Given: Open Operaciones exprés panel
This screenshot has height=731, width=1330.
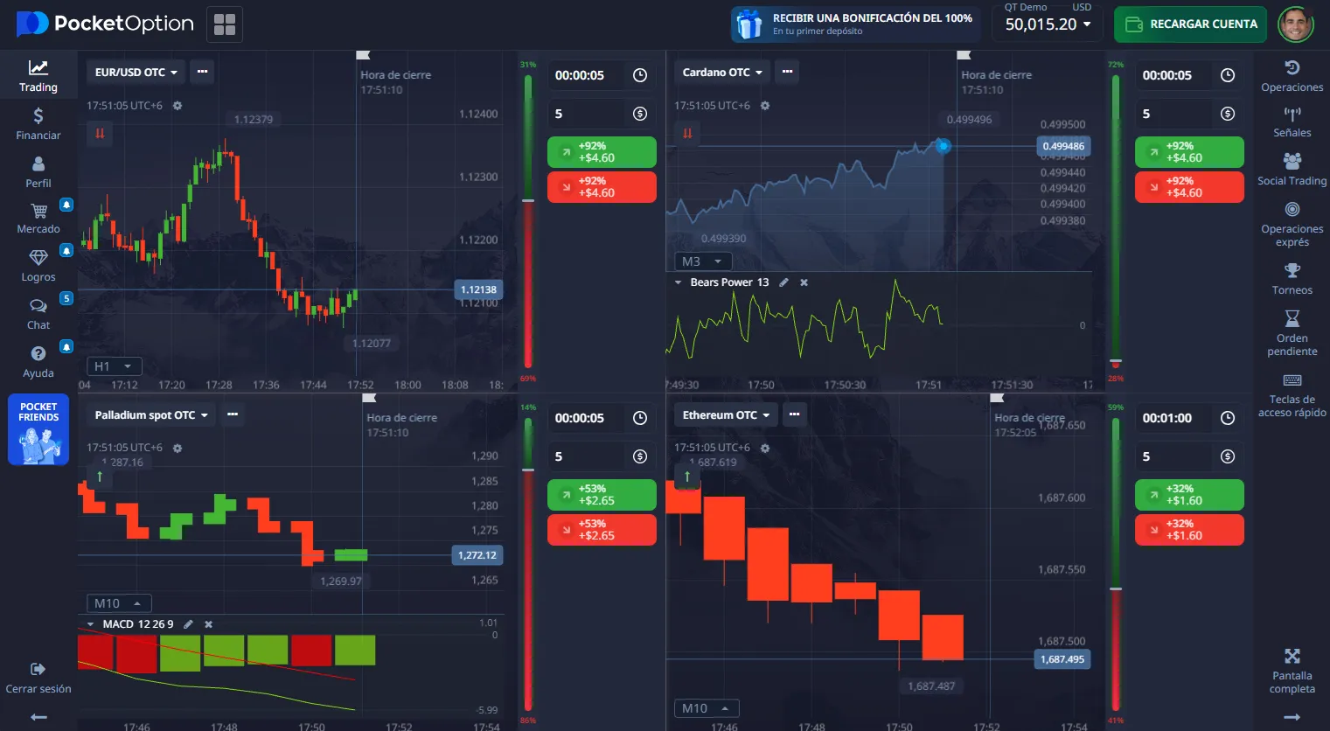Looking at the screenshot, I should [1292, 224].
